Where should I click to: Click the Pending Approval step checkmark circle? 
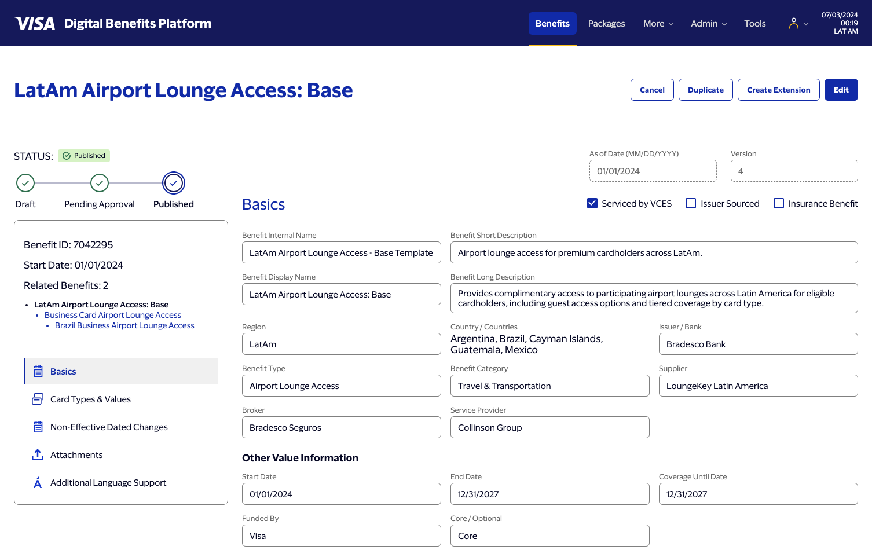pos(100,183)
